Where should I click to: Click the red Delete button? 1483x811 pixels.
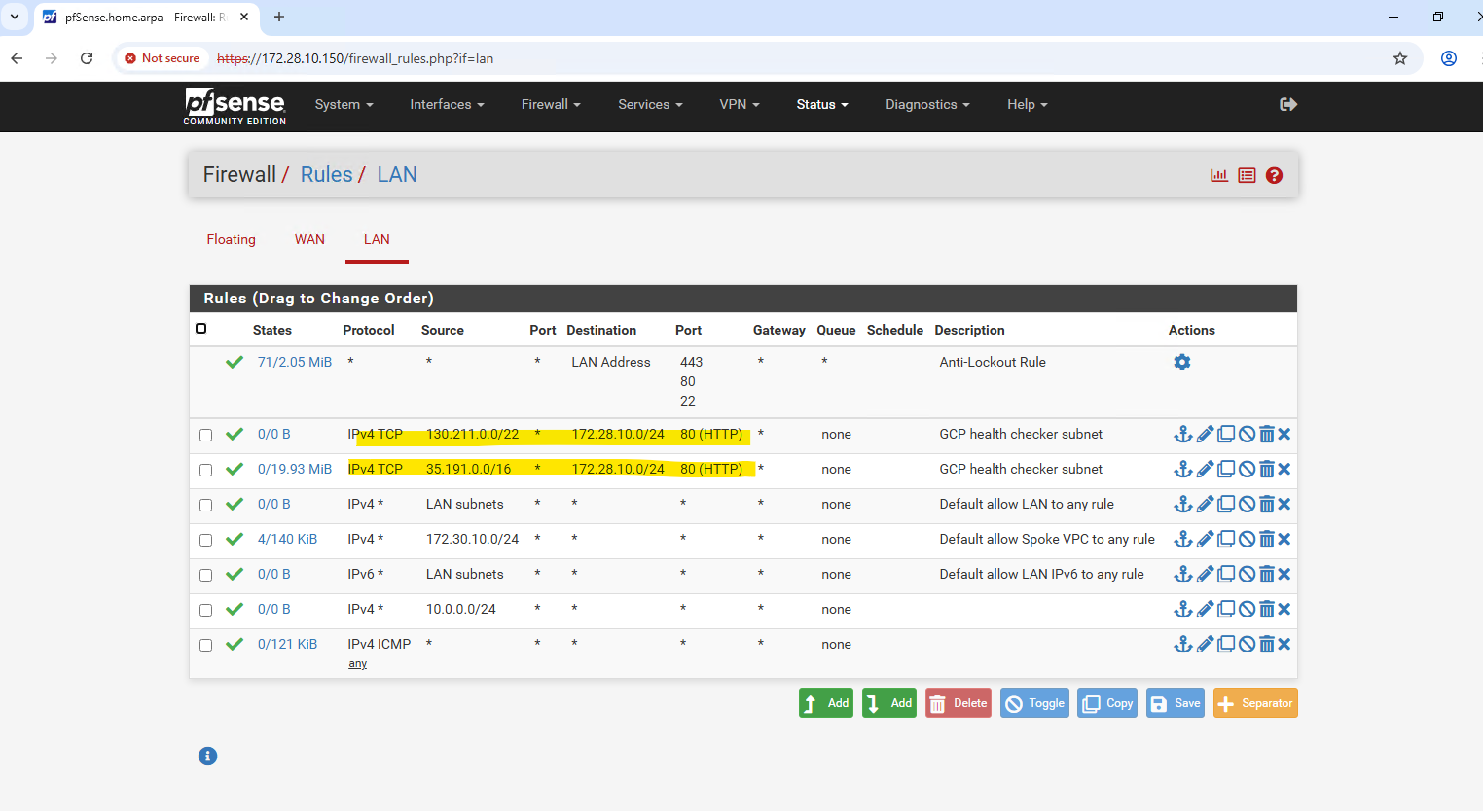958,704
